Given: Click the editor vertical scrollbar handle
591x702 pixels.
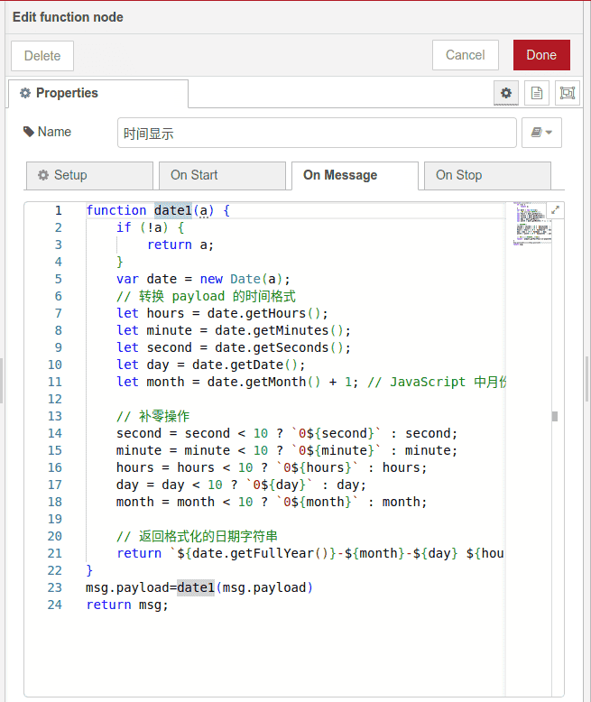Looking at the screenshot, I should tap(555, 416).
